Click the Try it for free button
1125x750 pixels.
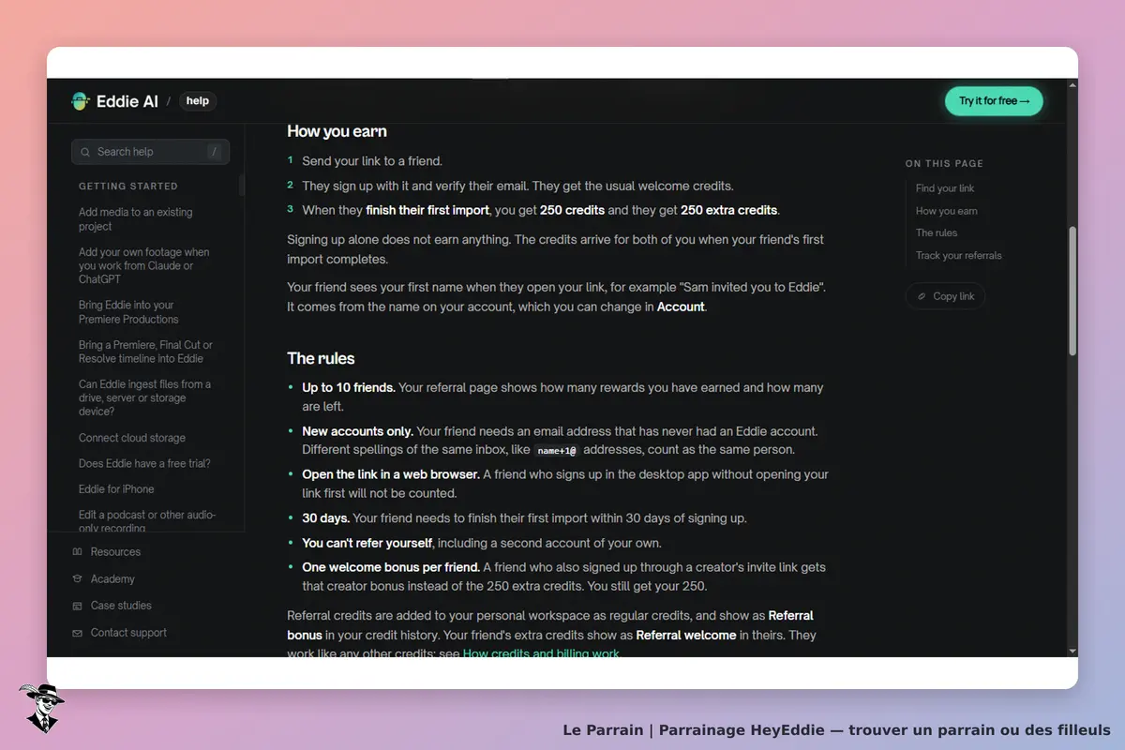click(x=994, y=101)
